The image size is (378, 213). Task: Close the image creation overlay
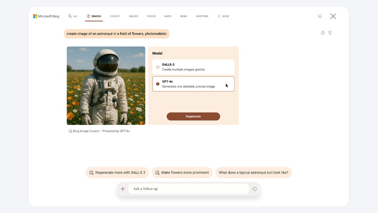[x=333, y=16]
